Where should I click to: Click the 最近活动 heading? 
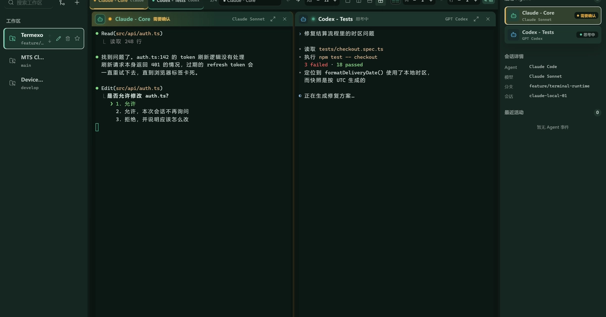click(514, 112)
